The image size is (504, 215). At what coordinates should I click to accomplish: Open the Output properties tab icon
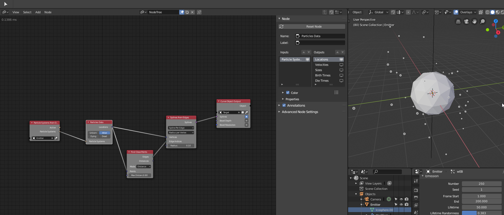click(x=416, y=198)
